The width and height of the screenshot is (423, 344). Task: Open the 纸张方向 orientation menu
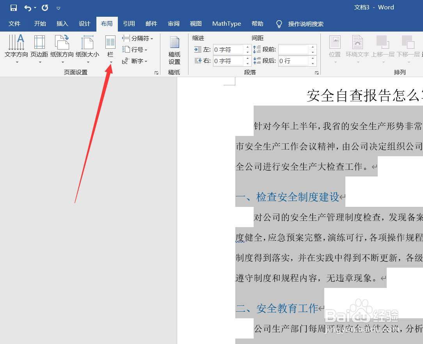pos(62,49)
